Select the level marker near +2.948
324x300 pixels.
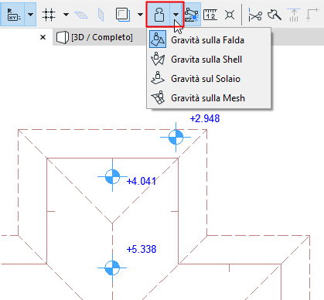tap(176, 137)
